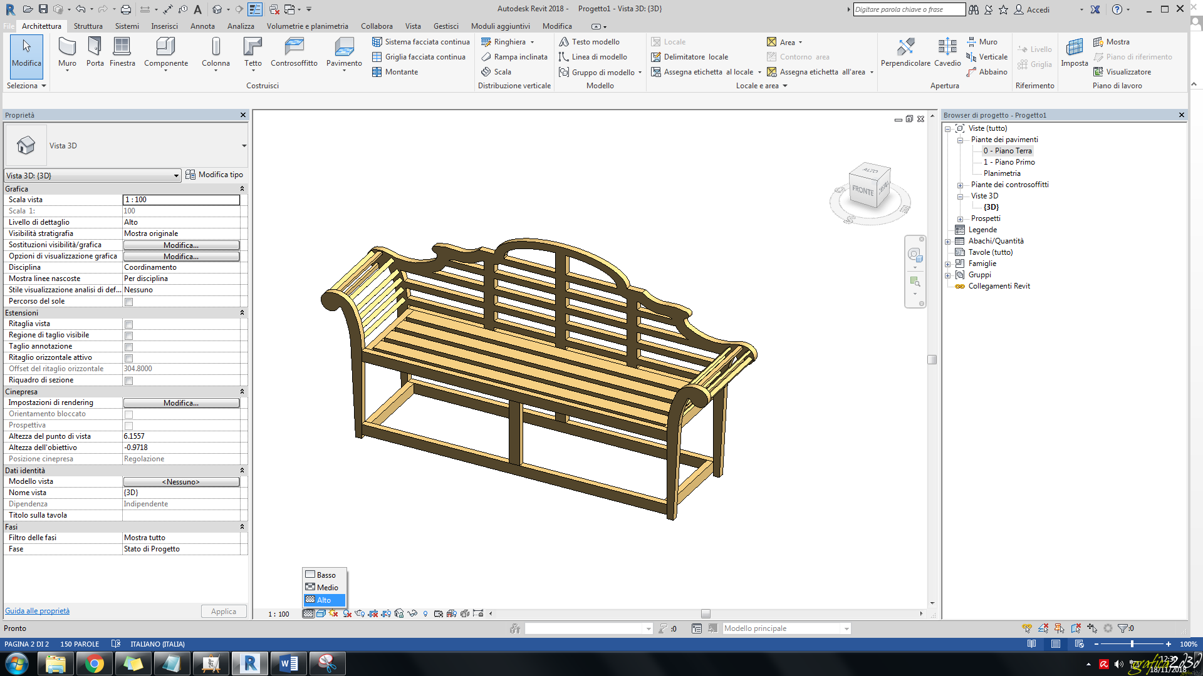Screen dimensions: 1203x676
Task: Enable the Ritaglia vista checkbox
Action: tap(128, 324)
